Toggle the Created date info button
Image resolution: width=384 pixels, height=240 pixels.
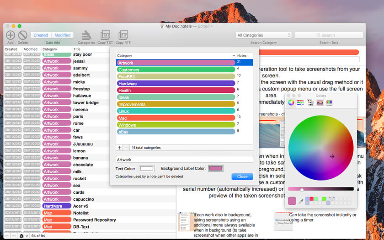[x=41, y=35]
